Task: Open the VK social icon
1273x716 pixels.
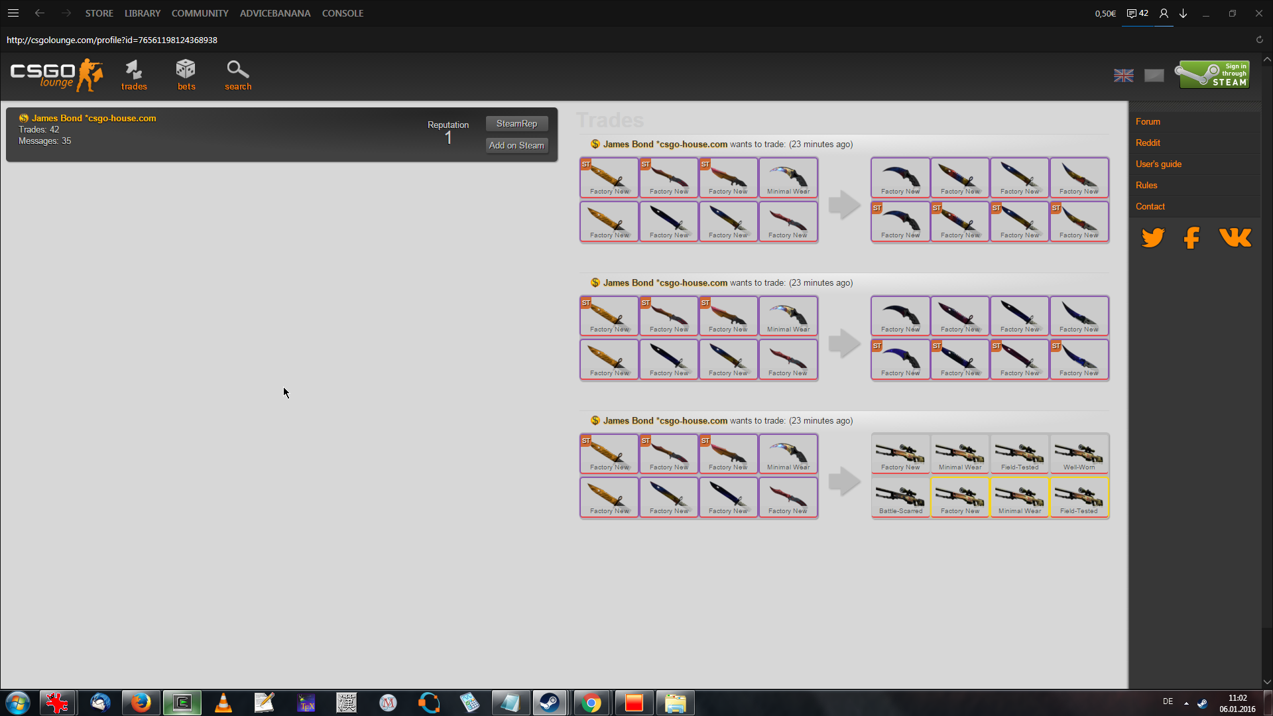Action: tap(1235, 237)
